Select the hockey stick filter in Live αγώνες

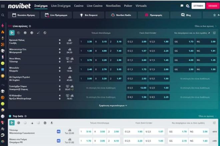coord(38,33)
